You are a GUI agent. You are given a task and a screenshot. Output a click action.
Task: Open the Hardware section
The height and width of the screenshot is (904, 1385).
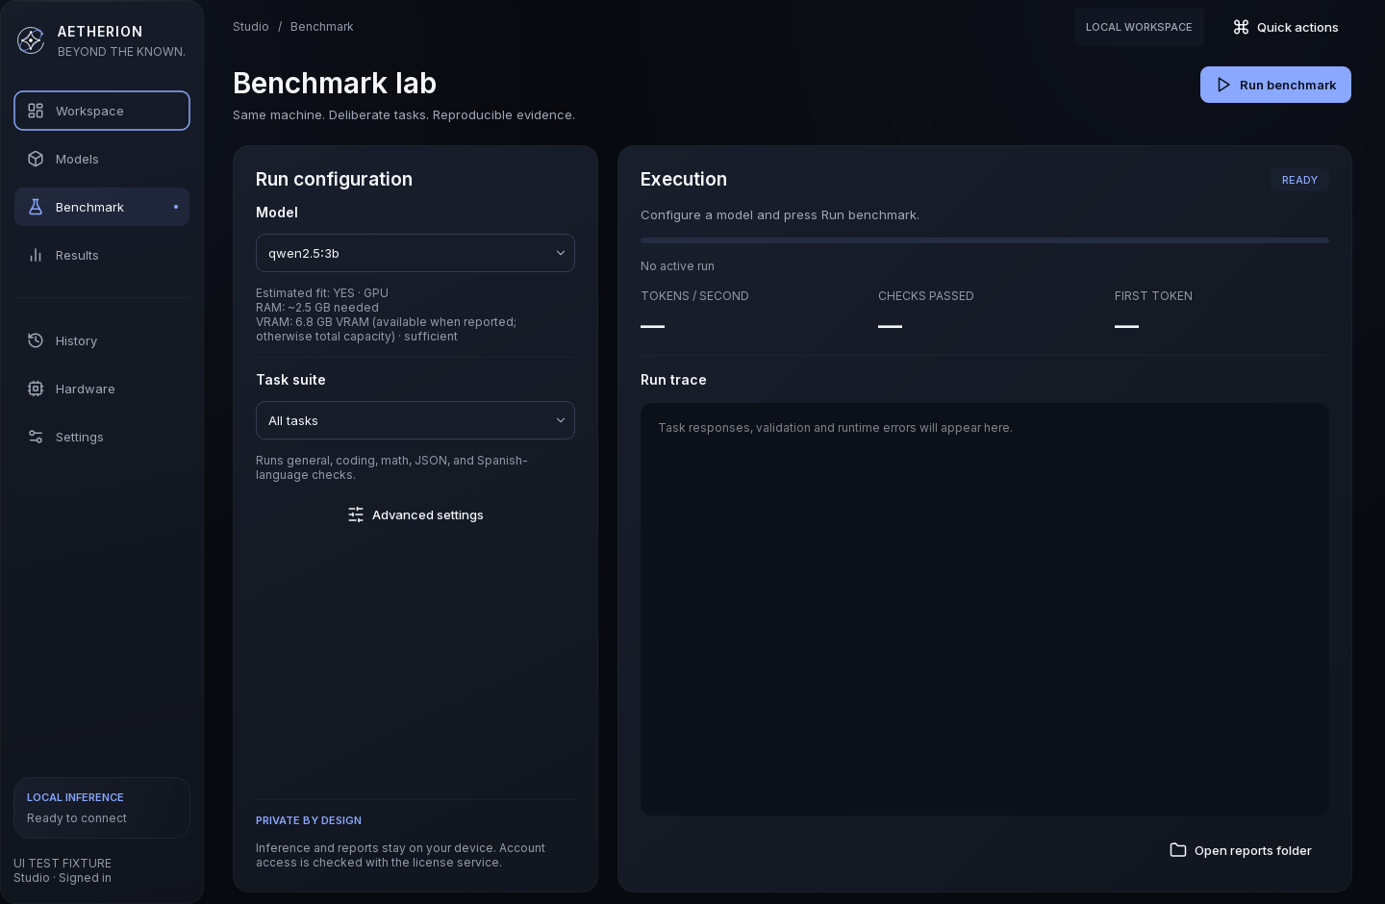click(x=102, y=389)
